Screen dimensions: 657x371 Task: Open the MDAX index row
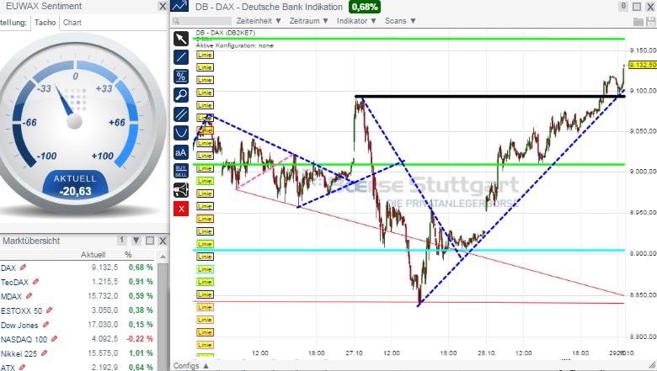tap(77, 296)
